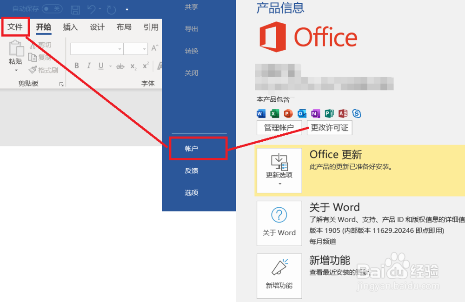465x302 pixels.
Task: Open the font size dropdown arrow
Action: point(144,49)
